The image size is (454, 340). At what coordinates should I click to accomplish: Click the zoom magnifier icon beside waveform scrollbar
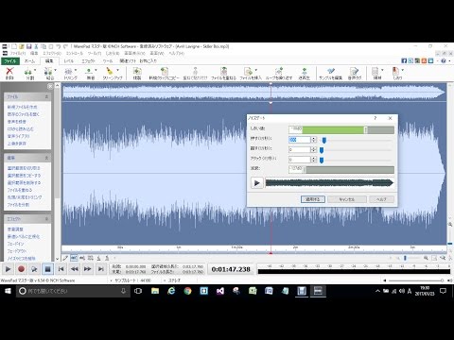(450, 224)
